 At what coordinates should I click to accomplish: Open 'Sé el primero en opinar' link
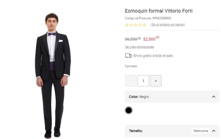168,25
